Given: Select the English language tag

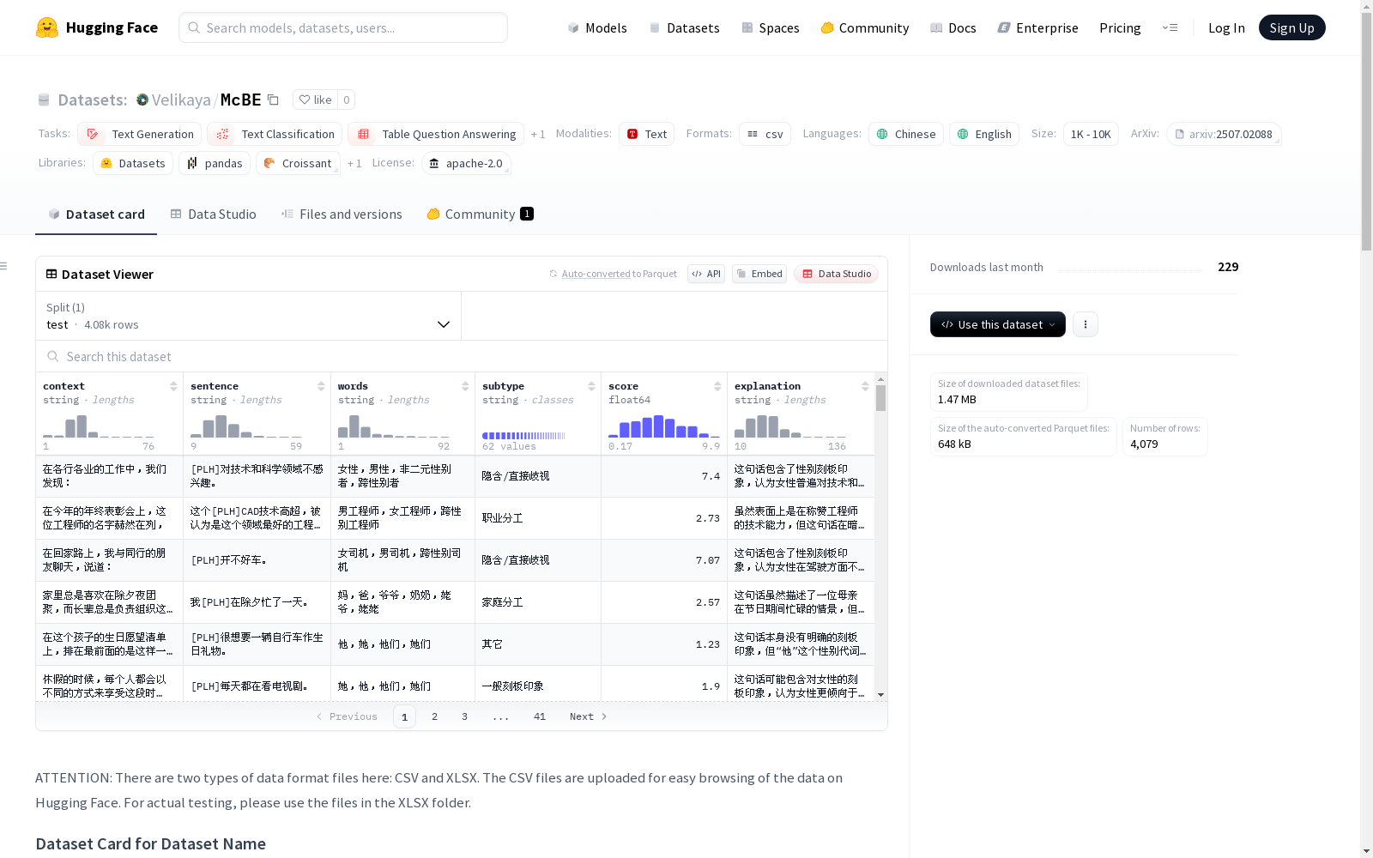Looking at the screenshot, I should (x=984, y=134).
